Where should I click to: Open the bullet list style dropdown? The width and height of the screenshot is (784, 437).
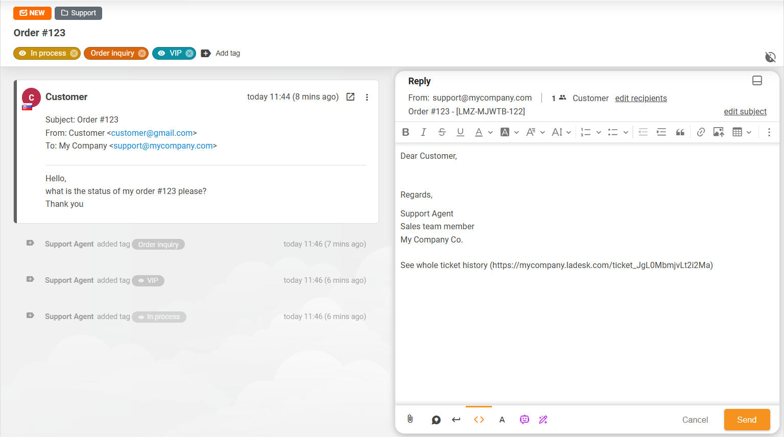tap(625, 132)
